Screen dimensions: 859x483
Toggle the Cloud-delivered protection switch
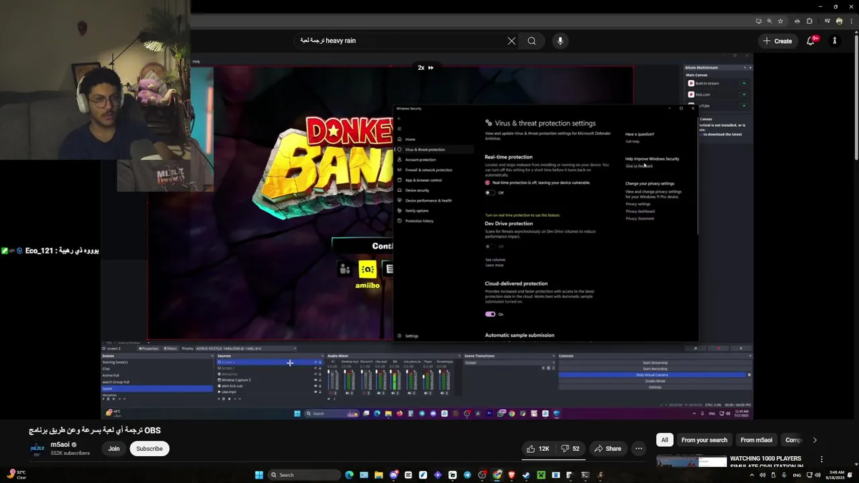click(490, 314)
